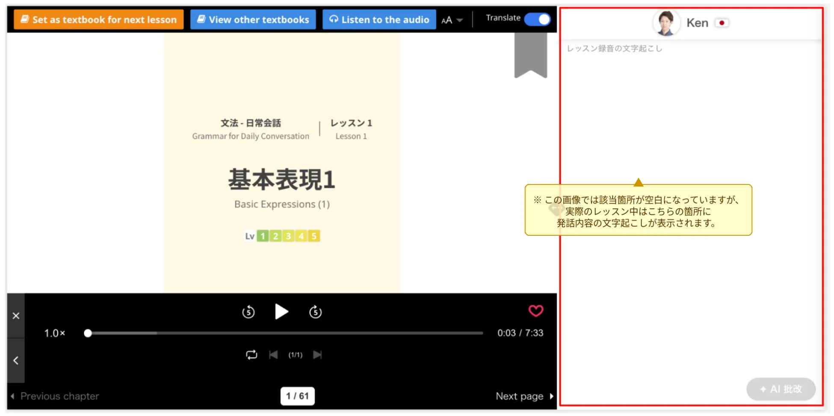
Task: Click the レッスン録音の文字起こし label
Action: pos(615,49)
